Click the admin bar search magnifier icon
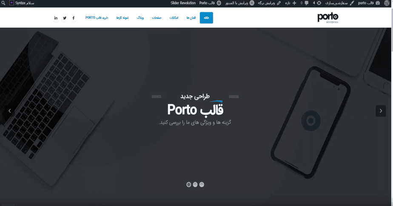Image resolution: width=393 pixels, height=206 pixels. coord(3,3)
